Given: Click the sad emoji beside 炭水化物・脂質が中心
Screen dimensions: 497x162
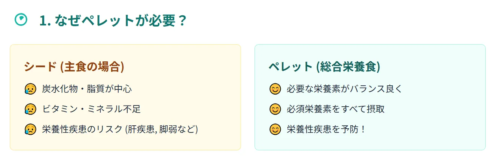Looking at the screenshot, I should (30, 89).
